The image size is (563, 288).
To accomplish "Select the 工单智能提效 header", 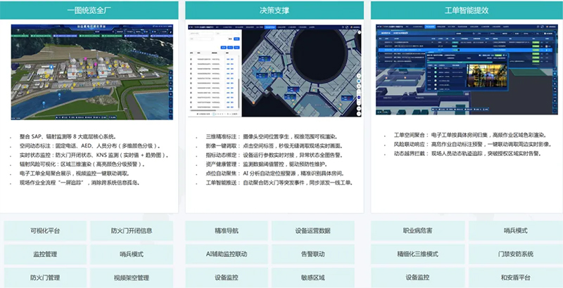I will (467, 10).
